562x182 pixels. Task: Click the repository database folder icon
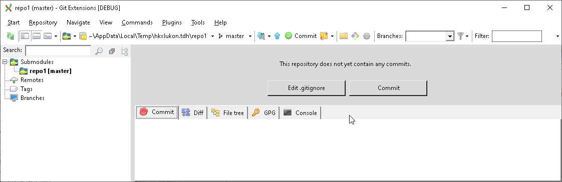coord(83,36)
